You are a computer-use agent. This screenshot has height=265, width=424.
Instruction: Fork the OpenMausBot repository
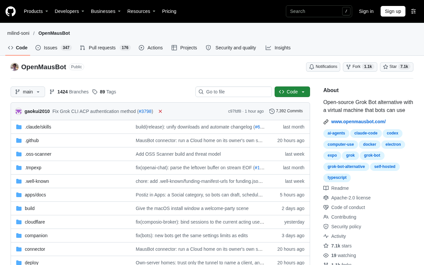pyautogui.click(x=360, y=67)
